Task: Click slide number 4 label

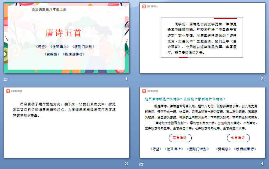Action: pyautogui.click(x=262, y=164)
